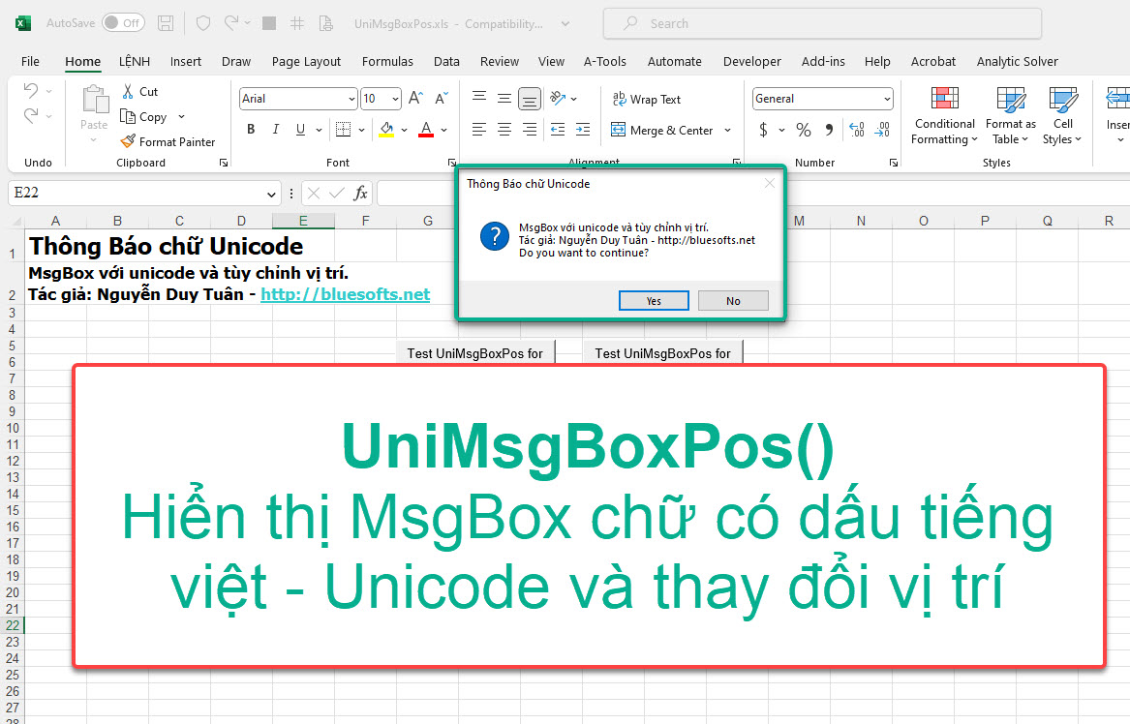Switch to the Developer ribbon tab
Viewport: 1130px width, 724px height.
click(x=751, y=61)
